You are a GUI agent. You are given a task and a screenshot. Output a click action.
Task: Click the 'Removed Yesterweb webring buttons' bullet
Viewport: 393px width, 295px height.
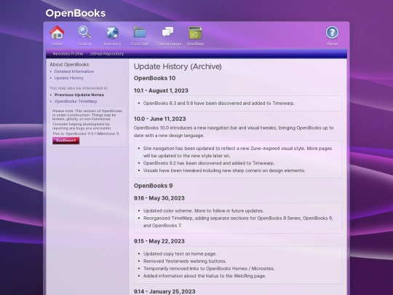(x=185, y=261)
